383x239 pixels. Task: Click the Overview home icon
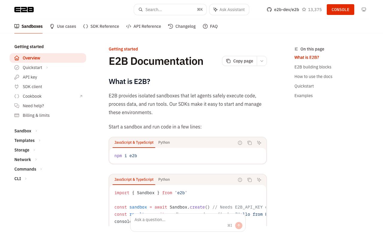17,58
